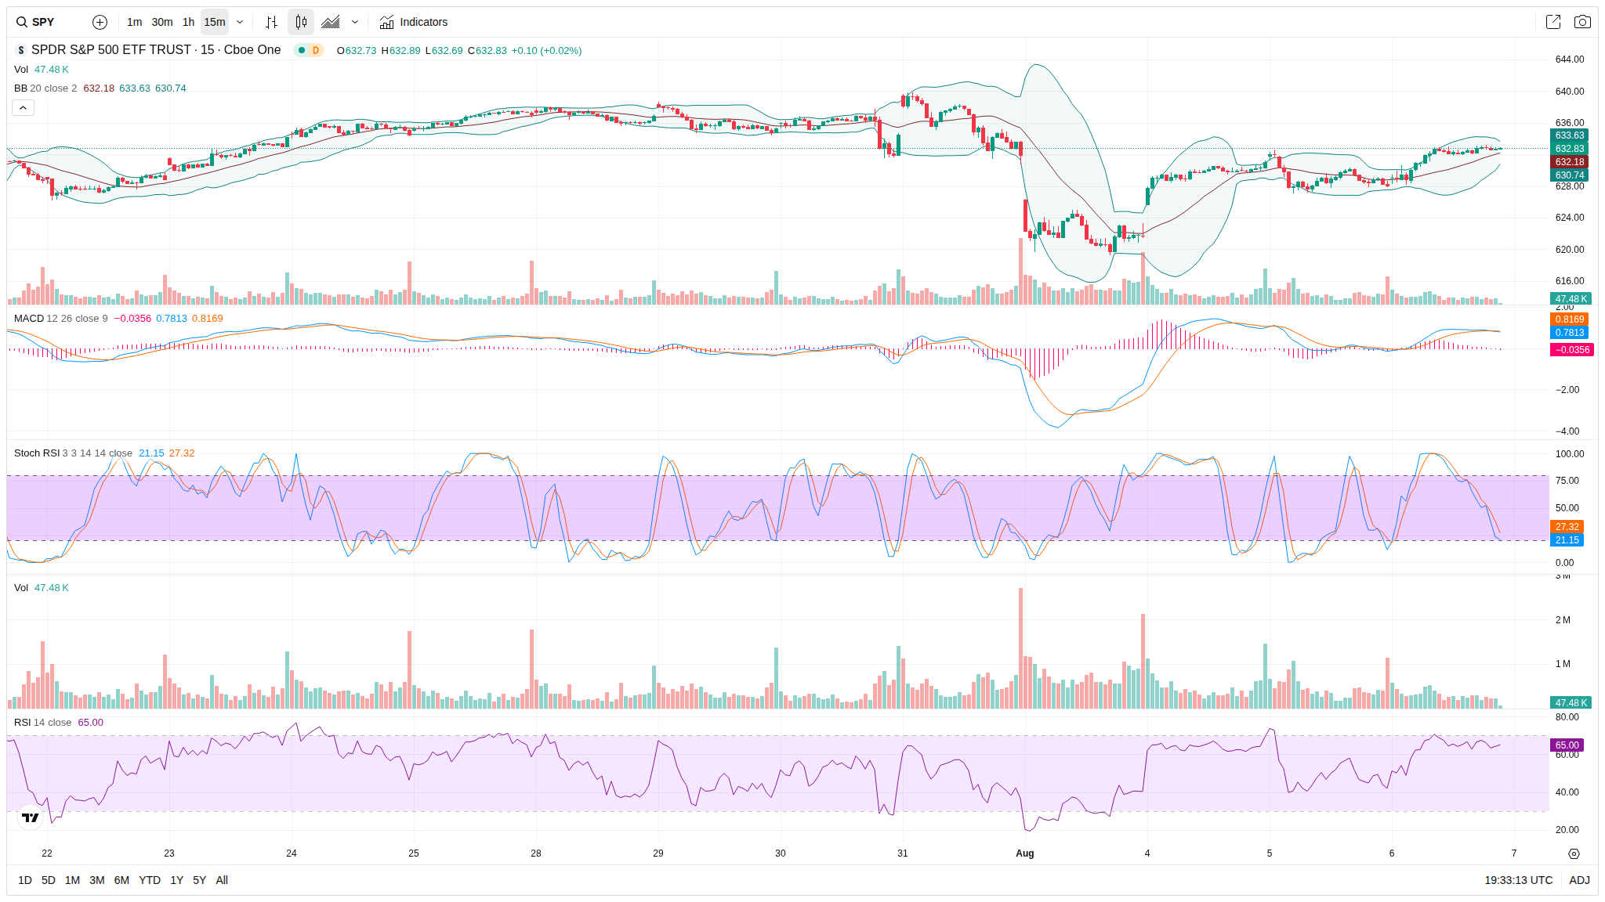Set range to 6M
Image resolution: width=1605 pixels, height=902 pixels.
[x=121, y=880]
